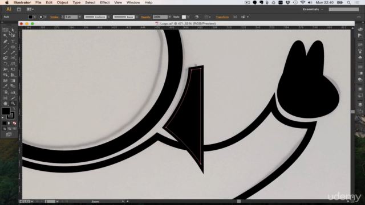Click the Isolate Selected Object icon
365x205 pixels.
click(x=235, y=17)
